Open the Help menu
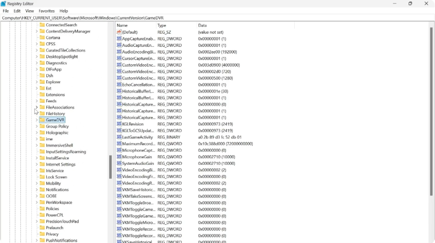 tap(64, 11)
